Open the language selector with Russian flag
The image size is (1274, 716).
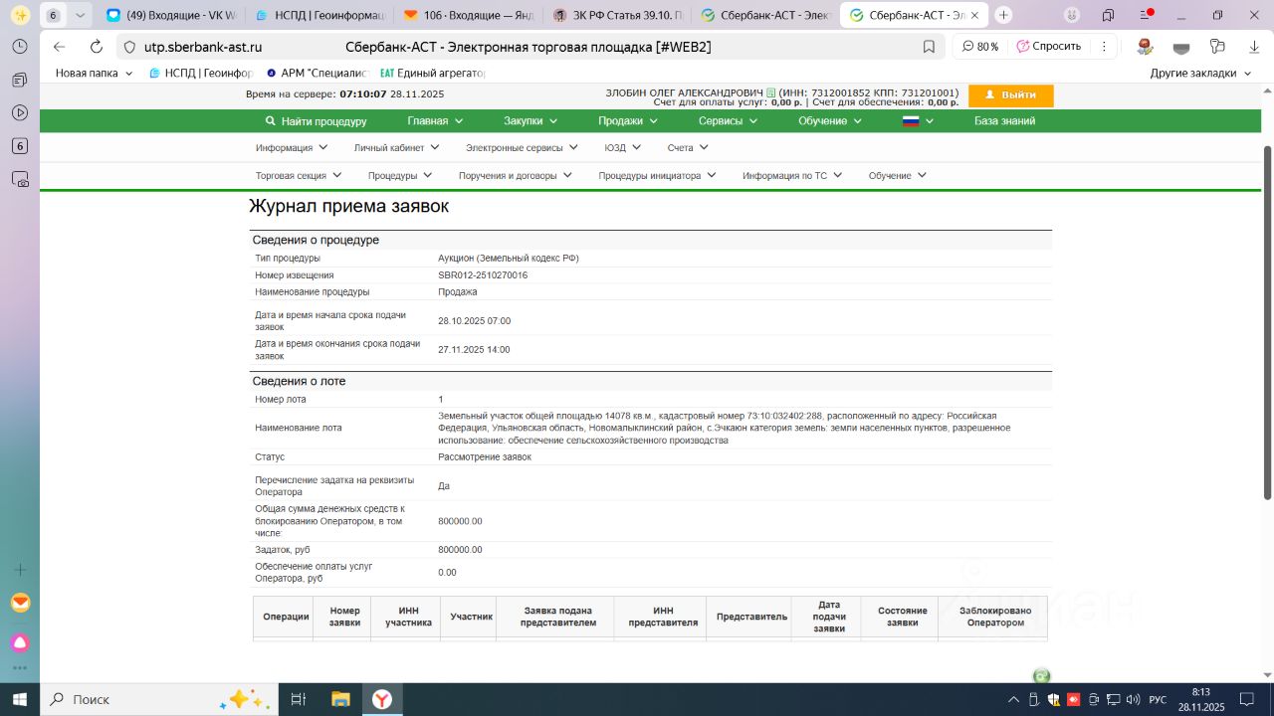pos(918,121)
